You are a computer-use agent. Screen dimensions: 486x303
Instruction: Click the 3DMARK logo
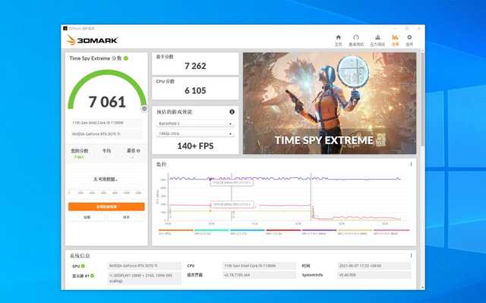pyautogui.click(x=93, y=40)
